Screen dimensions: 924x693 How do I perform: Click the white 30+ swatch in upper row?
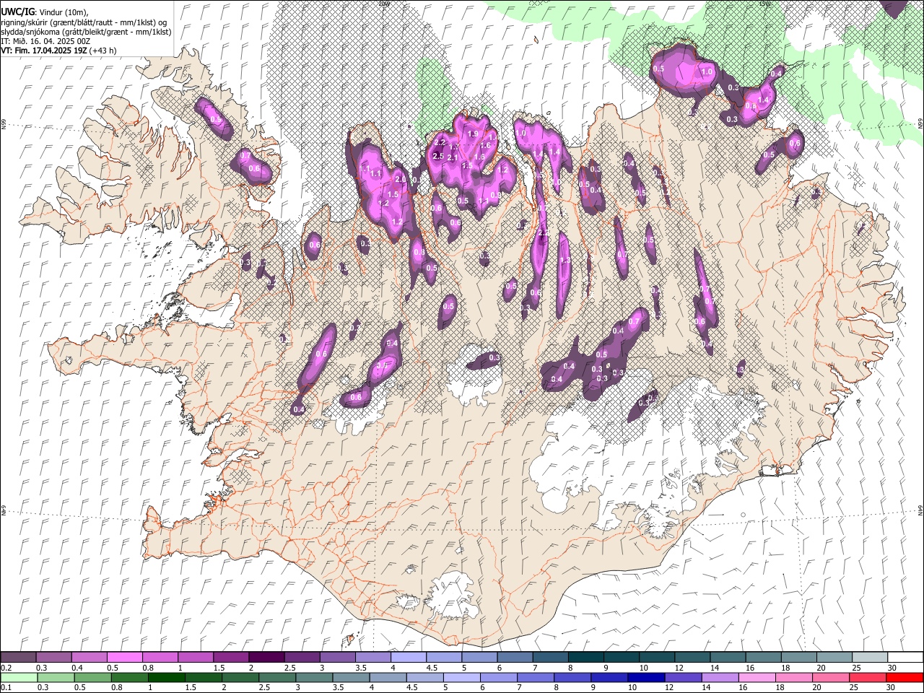(x=905, y=657)
